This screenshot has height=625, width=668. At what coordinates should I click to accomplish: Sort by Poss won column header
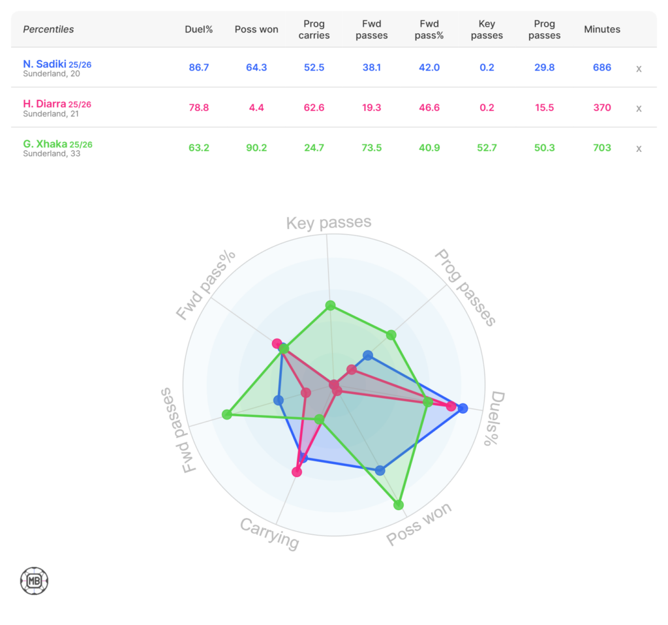(256, 29)
